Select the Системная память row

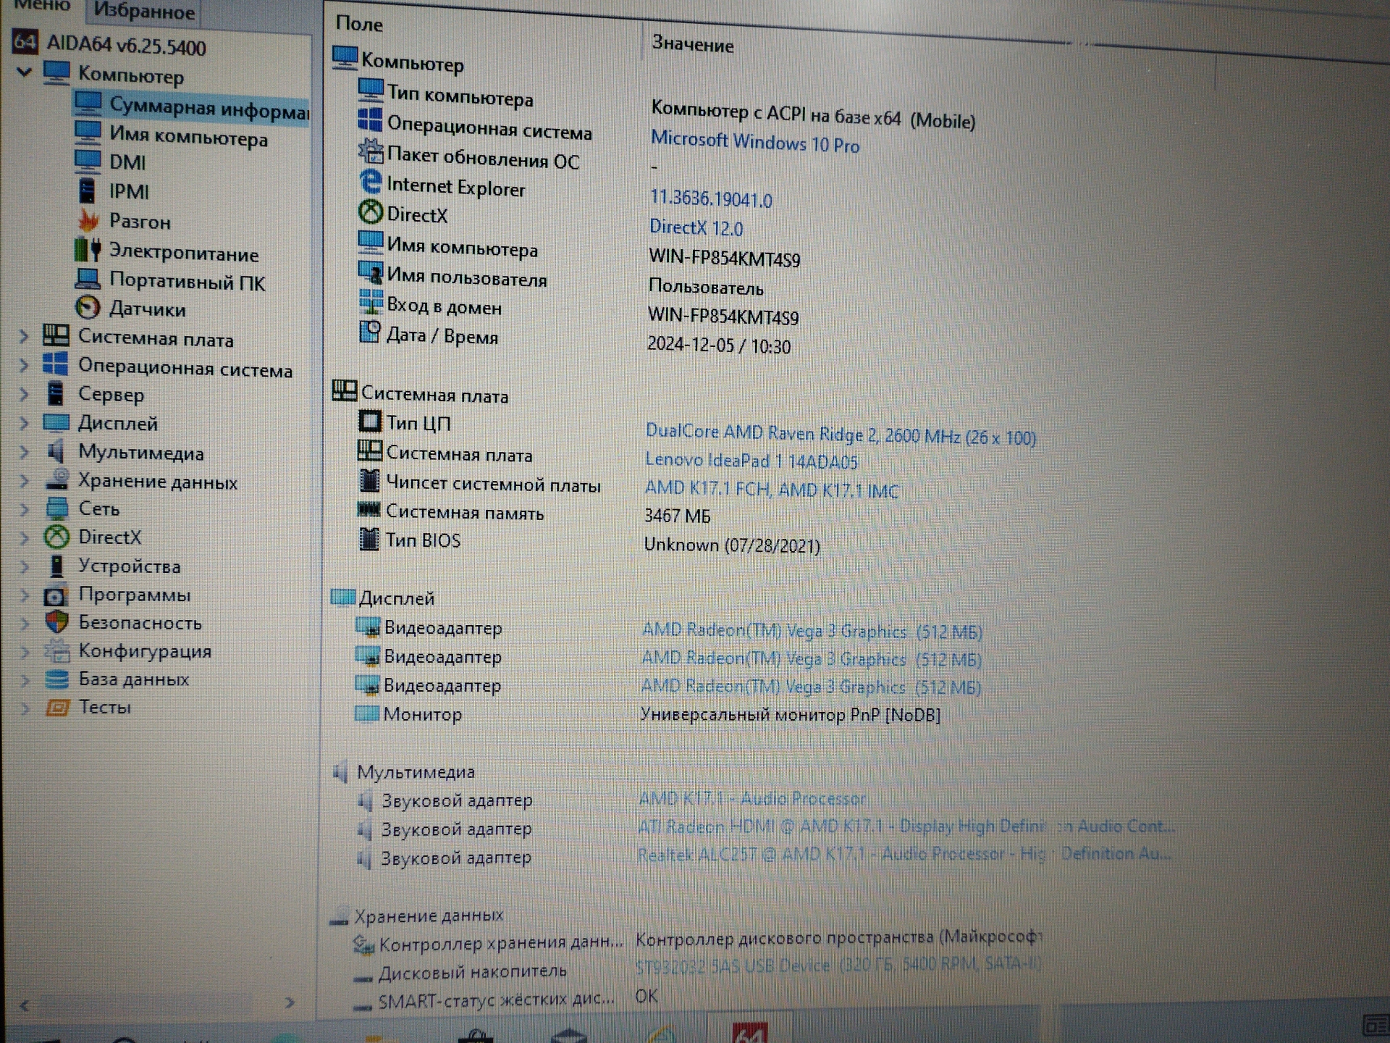point(464,513)
